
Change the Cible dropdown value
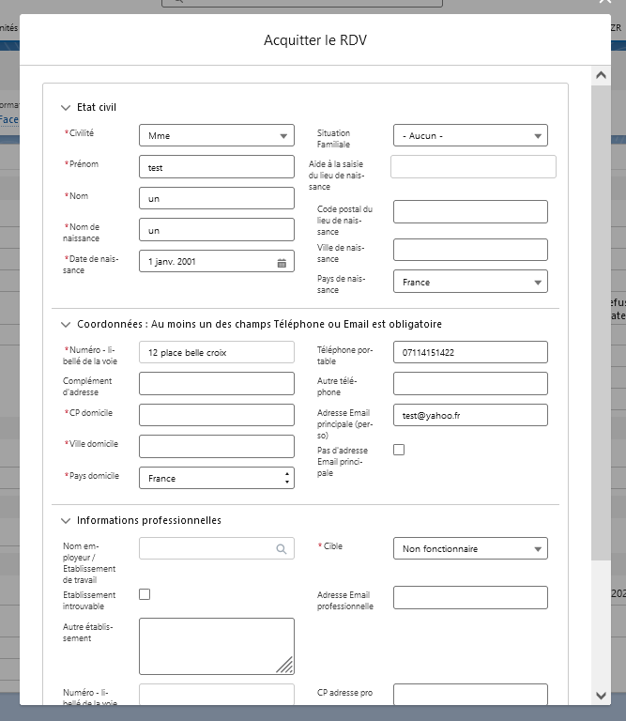(x=469, y=549)
